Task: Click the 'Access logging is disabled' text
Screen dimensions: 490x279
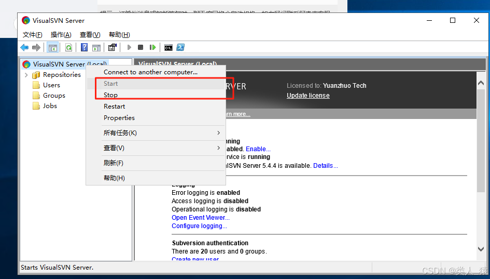Action: tap(210, 201)
